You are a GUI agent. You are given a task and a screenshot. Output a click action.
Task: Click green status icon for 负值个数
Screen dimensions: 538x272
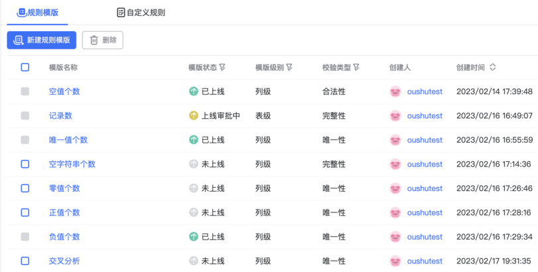pos(194,237)
